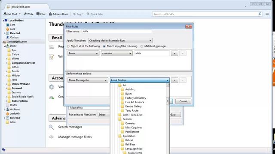Pick Fine Art America folder
Image resolution: width=275 pixels, height=154 pixels.
click(x=134, y=102)
